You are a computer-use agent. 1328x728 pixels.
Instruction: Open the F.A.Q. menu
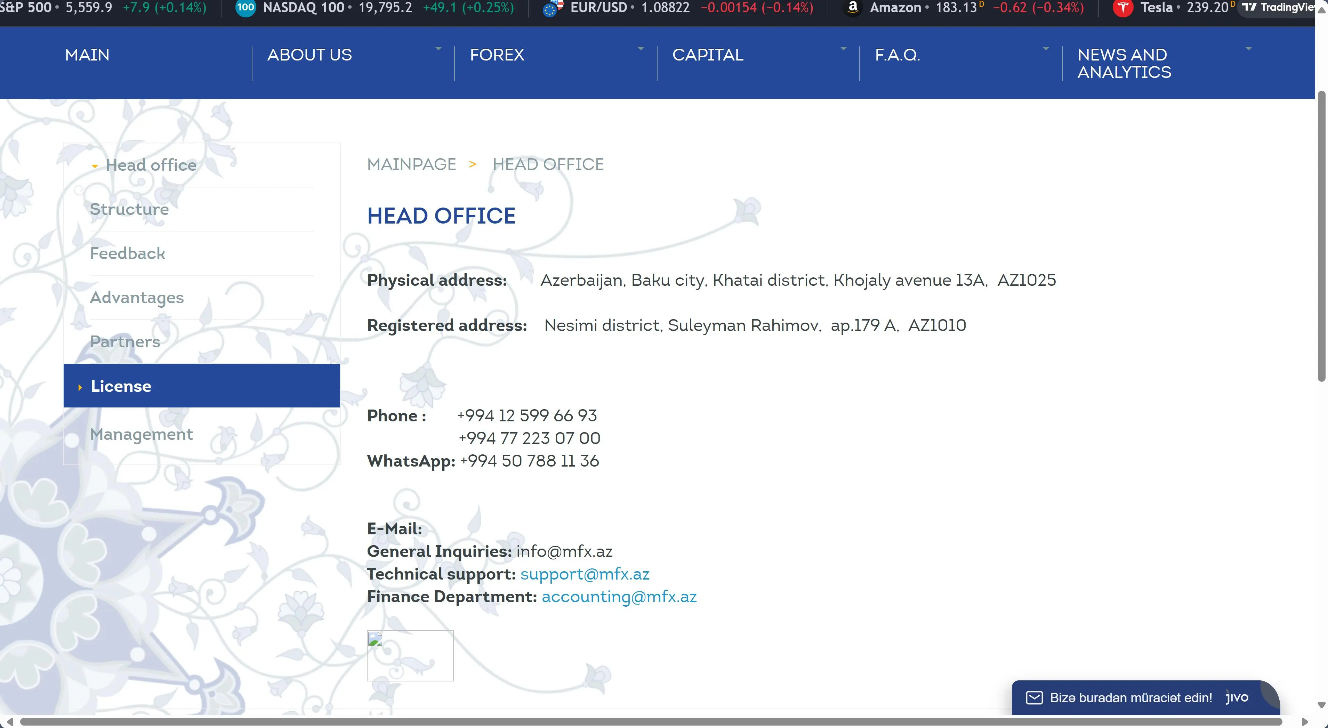click(x=898, y=55)
